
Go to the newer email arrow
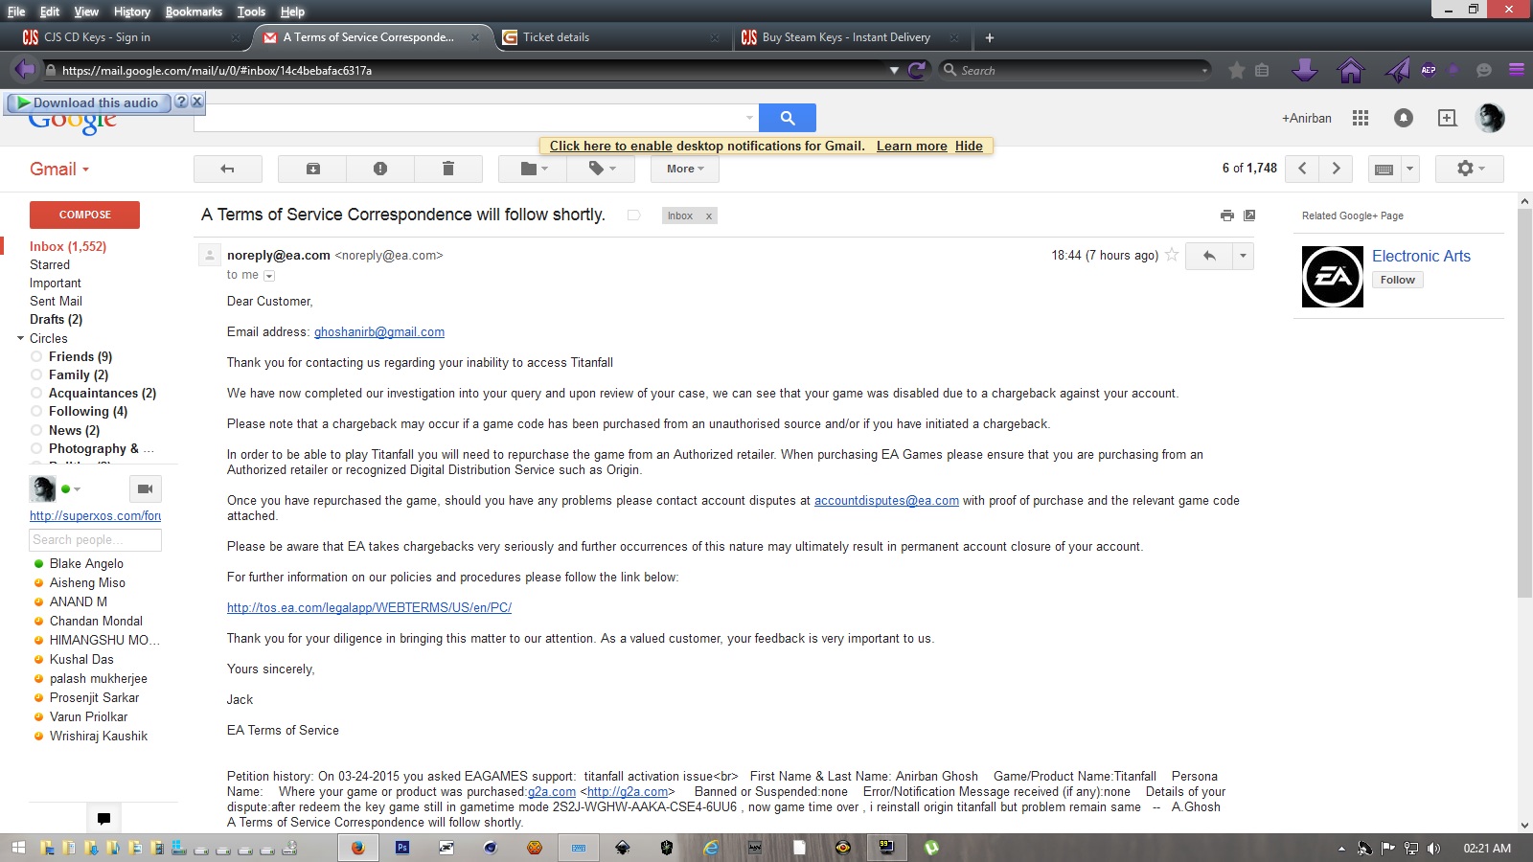coord(1302,169)
